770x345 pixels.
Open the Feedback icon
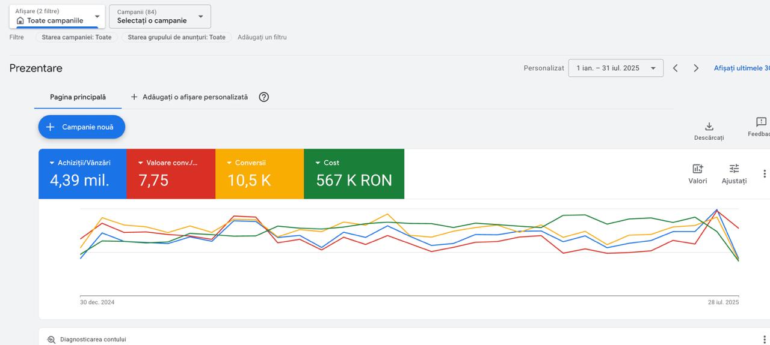point(761,122)
